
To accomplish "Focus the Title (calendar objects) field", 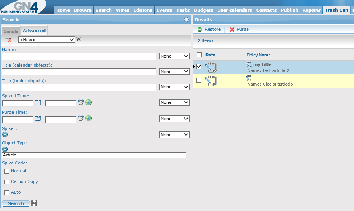I will 79,72.
